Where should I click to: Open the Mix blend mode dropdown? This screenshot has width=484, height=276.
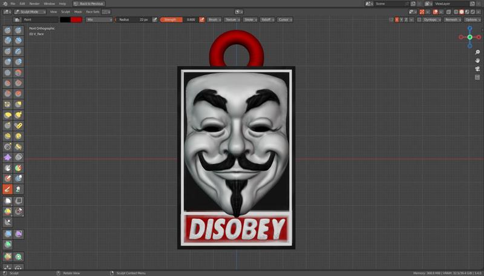tap(99, 20)
